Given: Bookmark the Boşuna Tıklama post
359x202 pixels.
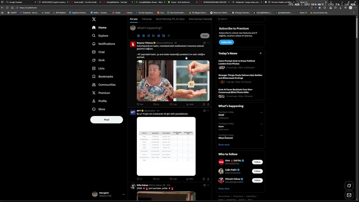Looking at the screenshot, I should (x=204, y=104).
